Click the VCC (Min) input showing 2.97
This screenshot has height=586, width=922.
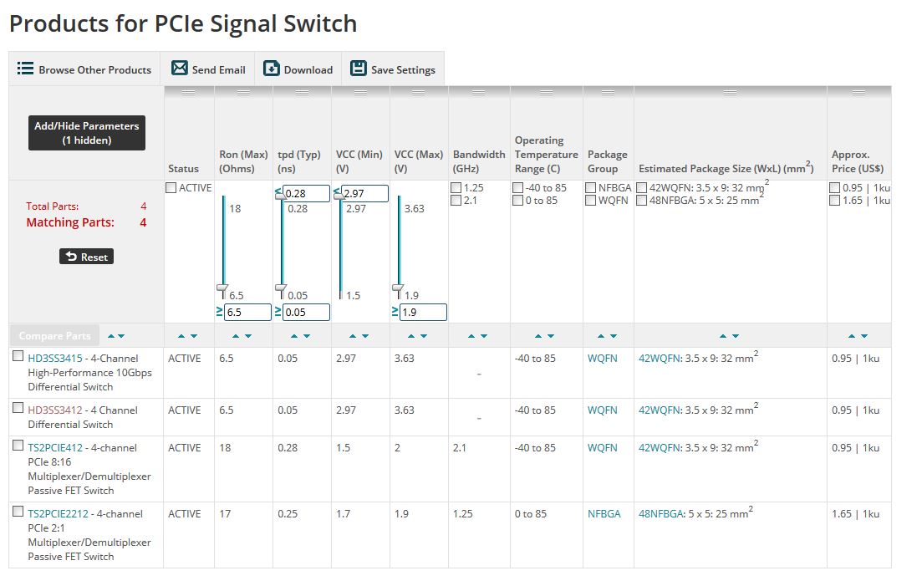click(364, 193)
